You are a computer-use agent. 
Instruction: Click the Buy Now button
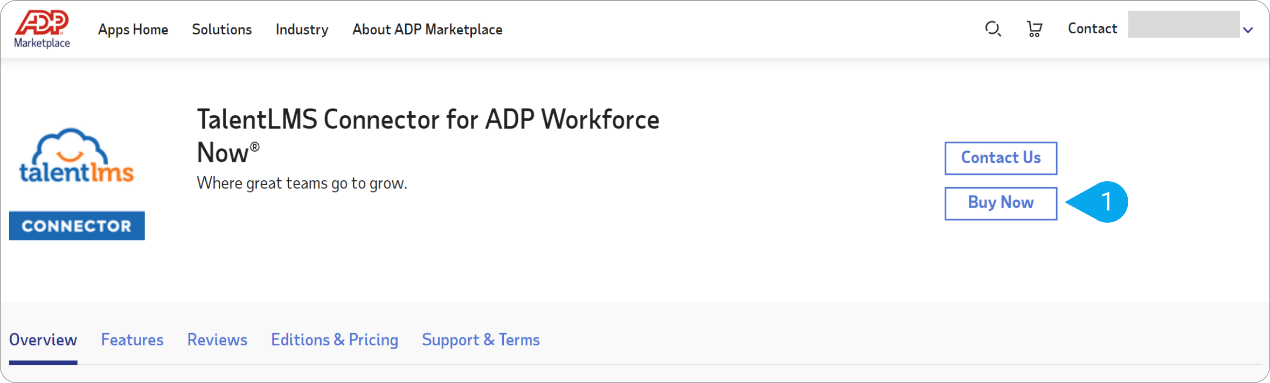(x=1001, y=203)
